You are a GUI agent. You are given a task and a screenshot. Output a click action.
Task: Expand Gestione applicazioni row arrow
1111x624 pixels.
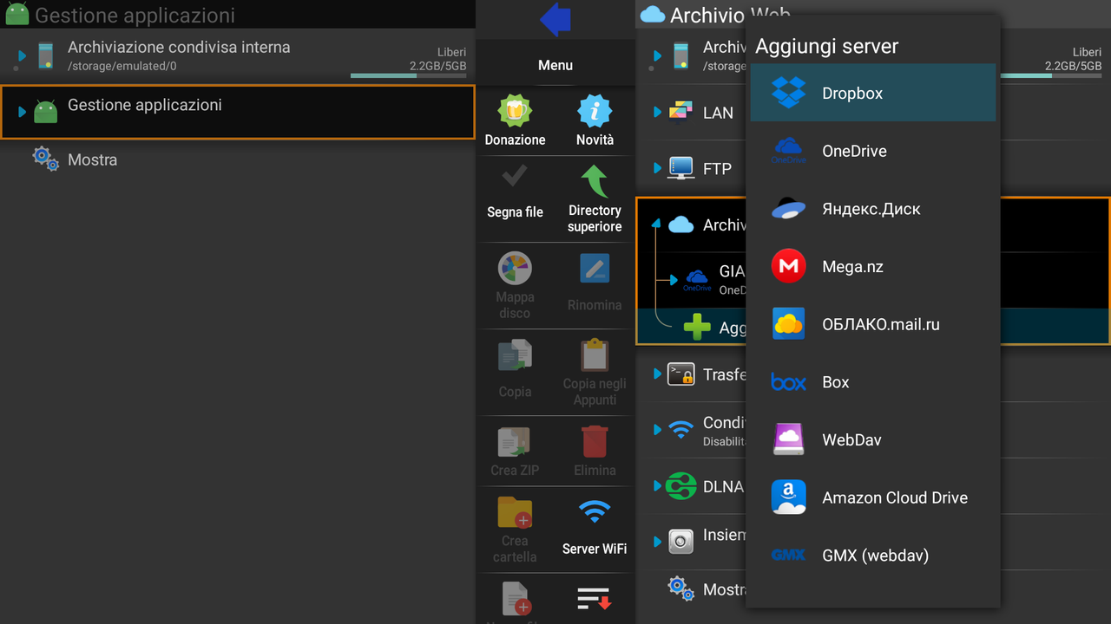23,112
